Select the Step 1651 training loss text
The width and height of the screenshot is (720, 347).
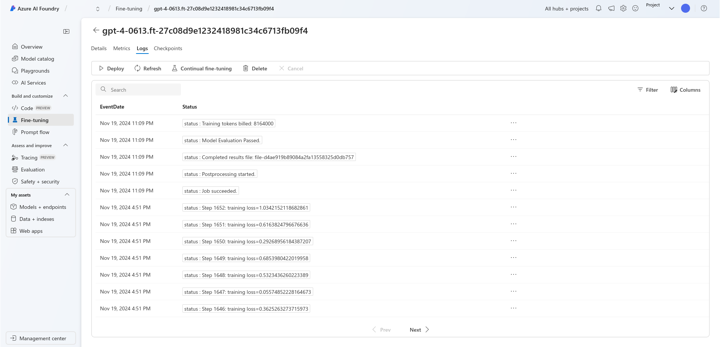(246, 225)
